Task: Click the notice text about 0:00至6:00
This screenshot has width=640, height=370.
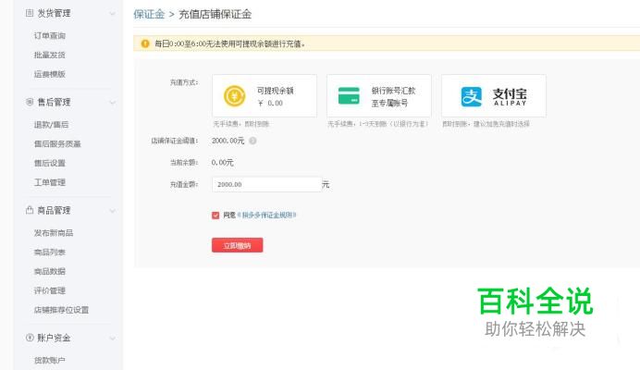Action: 229,43
